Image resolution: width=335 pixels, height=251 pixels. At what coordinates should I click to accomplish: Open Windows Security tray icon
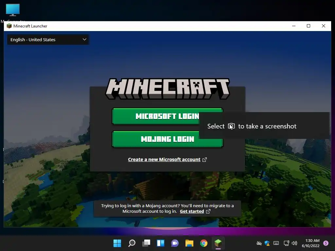point(267,243)
